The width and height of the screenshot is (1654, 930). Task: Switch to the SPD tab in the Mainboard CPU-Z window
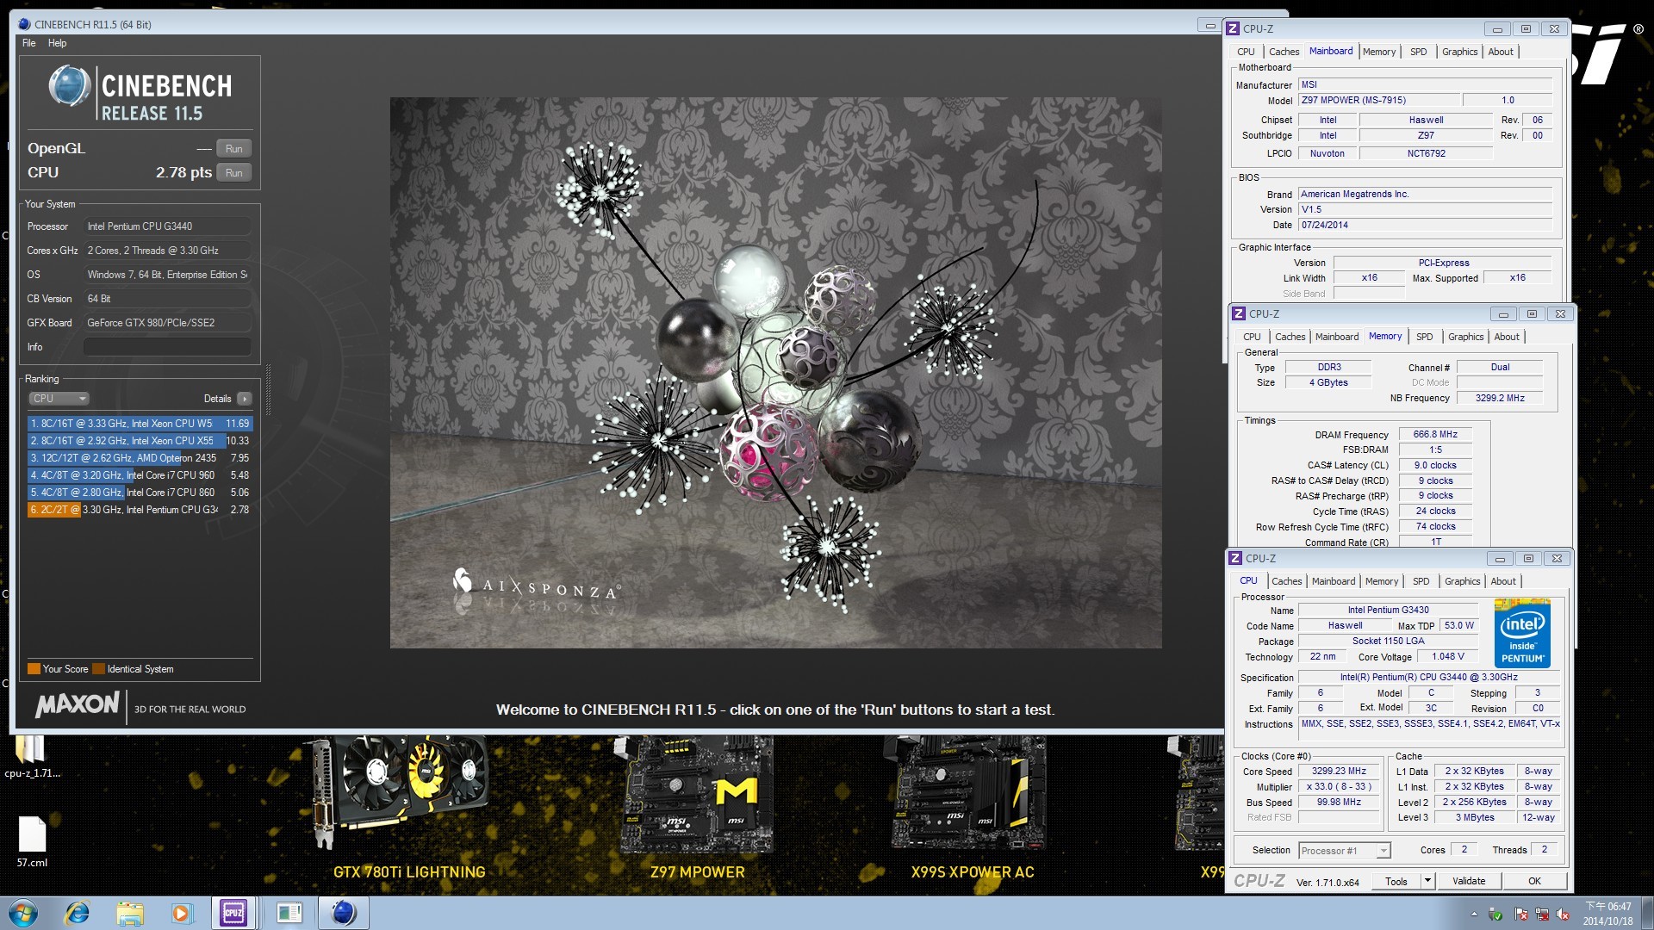pos(1418,52)
